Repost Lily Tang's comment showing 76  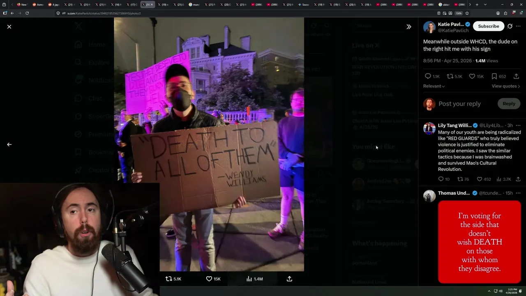coord(463,179)
